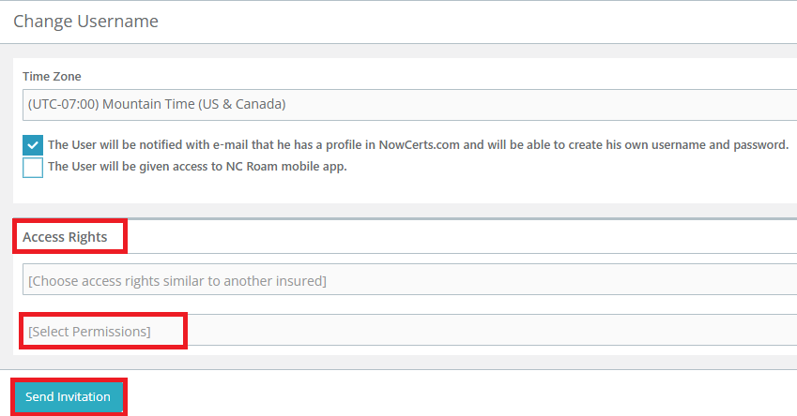Click the word 'NowCerts.com' in the notification label
The width and height of the screenshot is (797, 416).
point(420,145)
